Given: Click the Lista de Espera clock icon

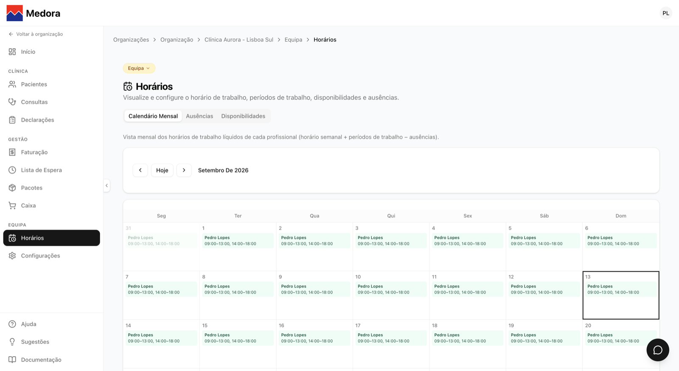Looking at the screenshot, I should (x=12, y=170).
